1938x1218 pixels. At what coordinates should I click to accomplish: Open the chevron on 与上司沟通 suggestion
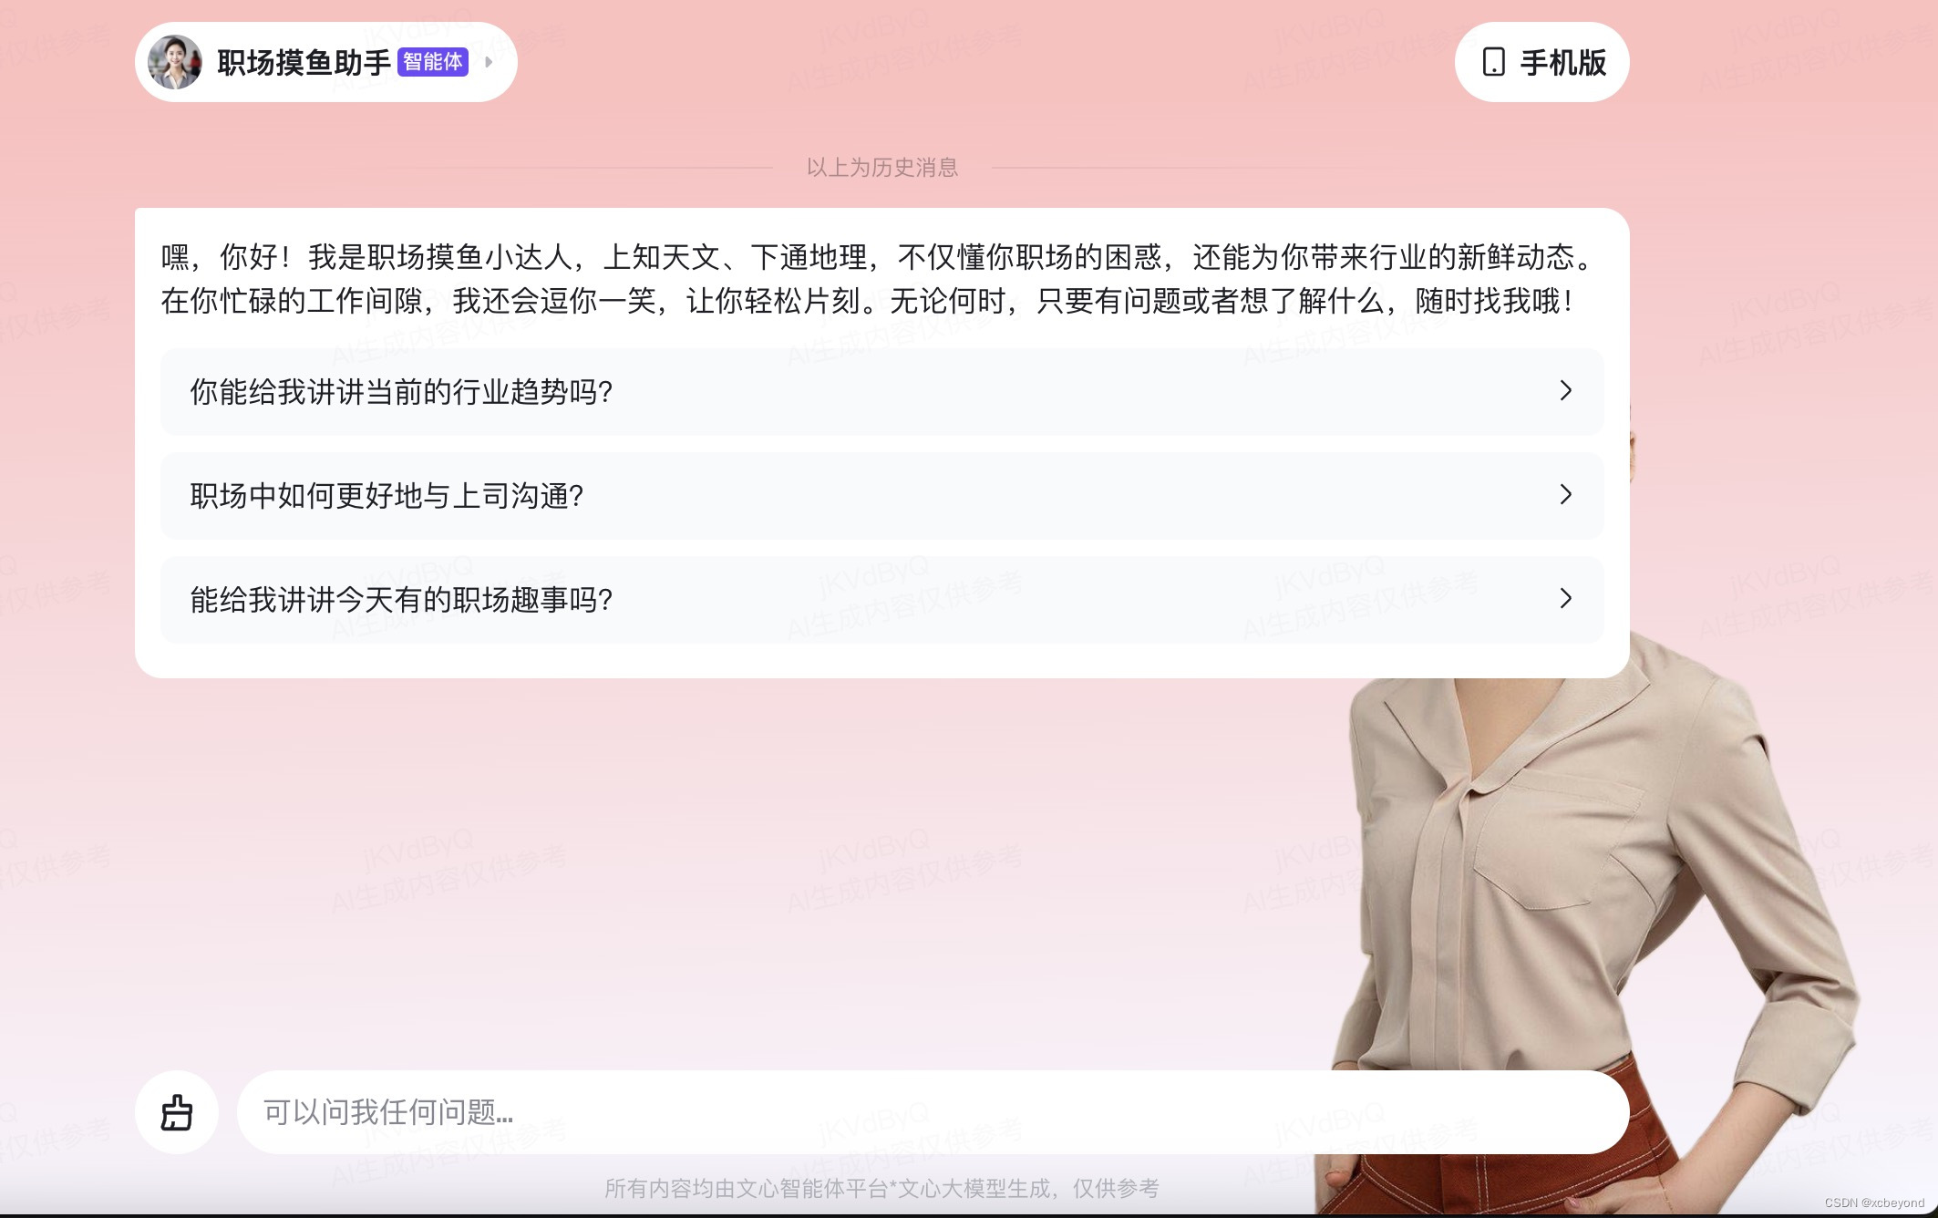pyautogui.click(x=1565, y=495)
